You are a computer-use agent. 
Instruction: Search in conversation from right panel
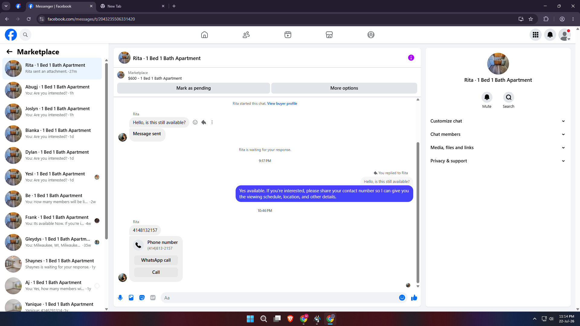(x=509, y=97)
